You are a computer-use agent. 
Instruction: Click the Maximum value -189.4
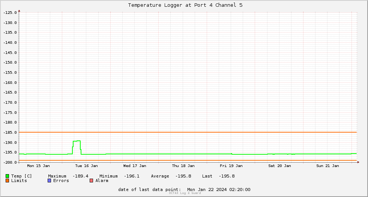click(81, 176)
